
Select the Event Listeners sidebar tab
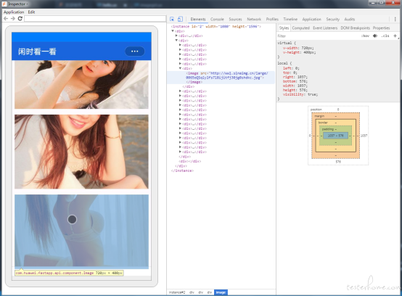pyautogui.click(x=325, y=28)
